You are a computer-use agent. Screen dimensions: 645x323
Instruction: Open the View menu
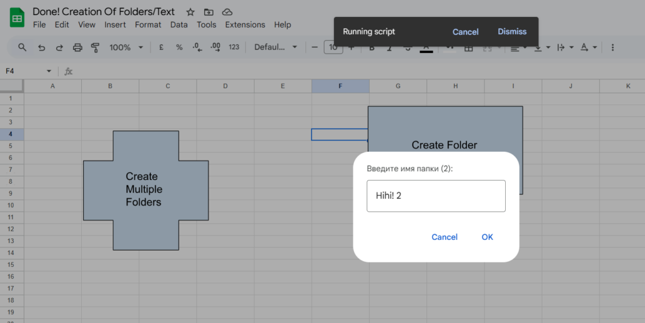click(x=87, y=25)
